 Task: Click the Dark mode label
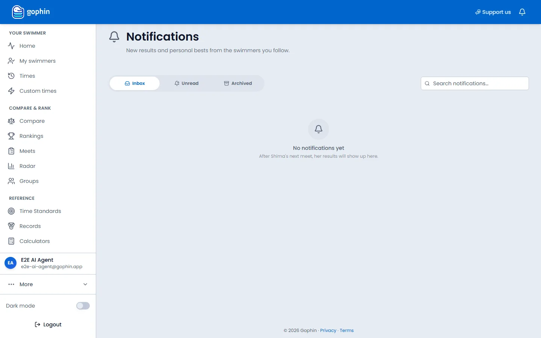[20, 306]
